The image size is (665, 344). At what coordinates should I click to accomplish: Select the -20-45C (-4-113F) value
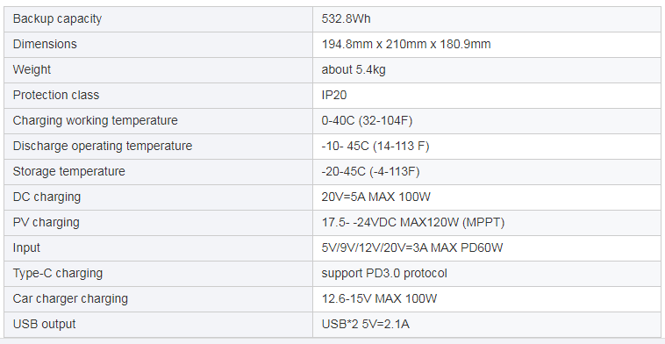pos(370,171)
